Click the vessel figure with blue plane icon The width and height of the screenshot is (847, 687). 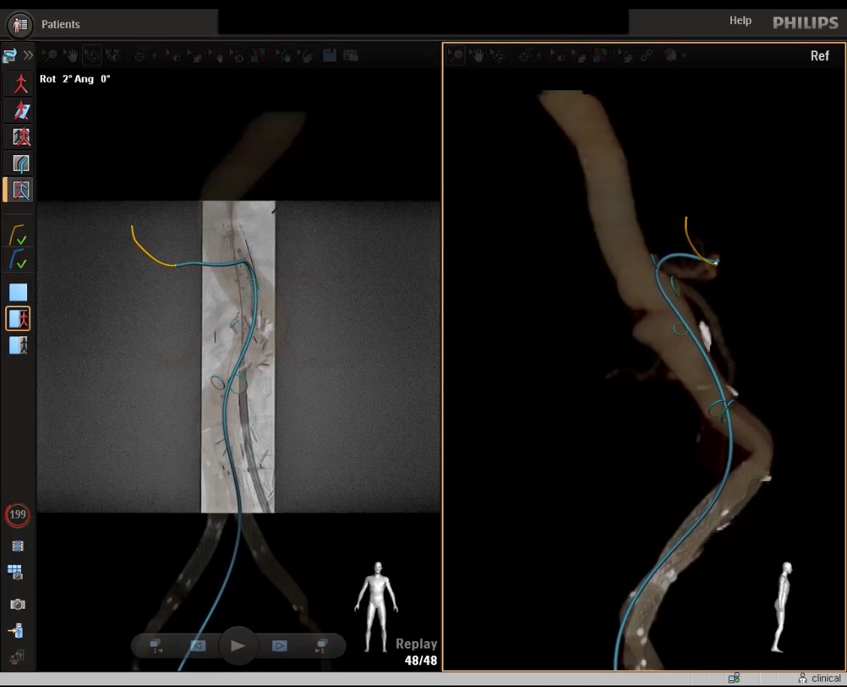click(x=20, y=111)
